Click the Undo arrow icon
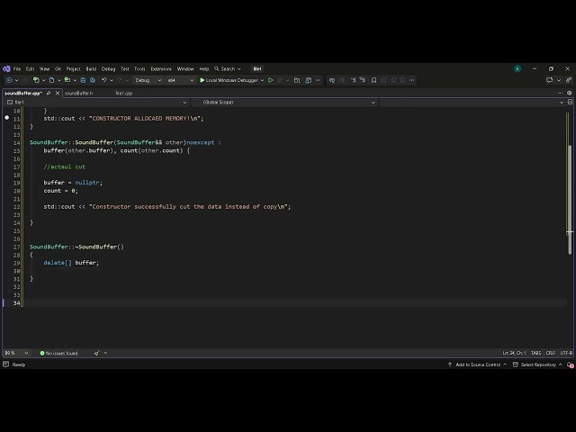Screen dimensions: 576x432 104,80
